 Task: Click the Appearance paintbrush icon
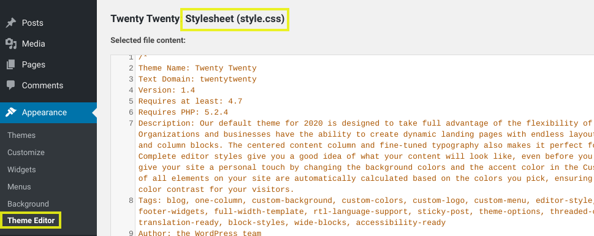pos(10,112)
